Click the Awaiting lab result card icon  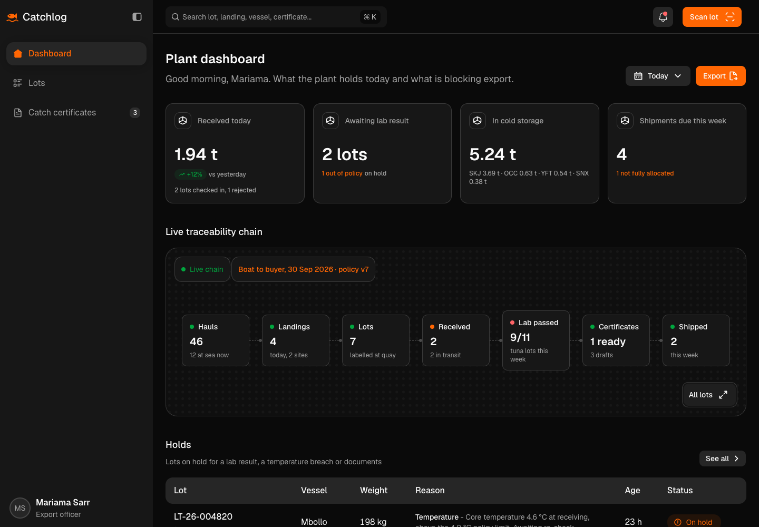[x=330, y=121]
